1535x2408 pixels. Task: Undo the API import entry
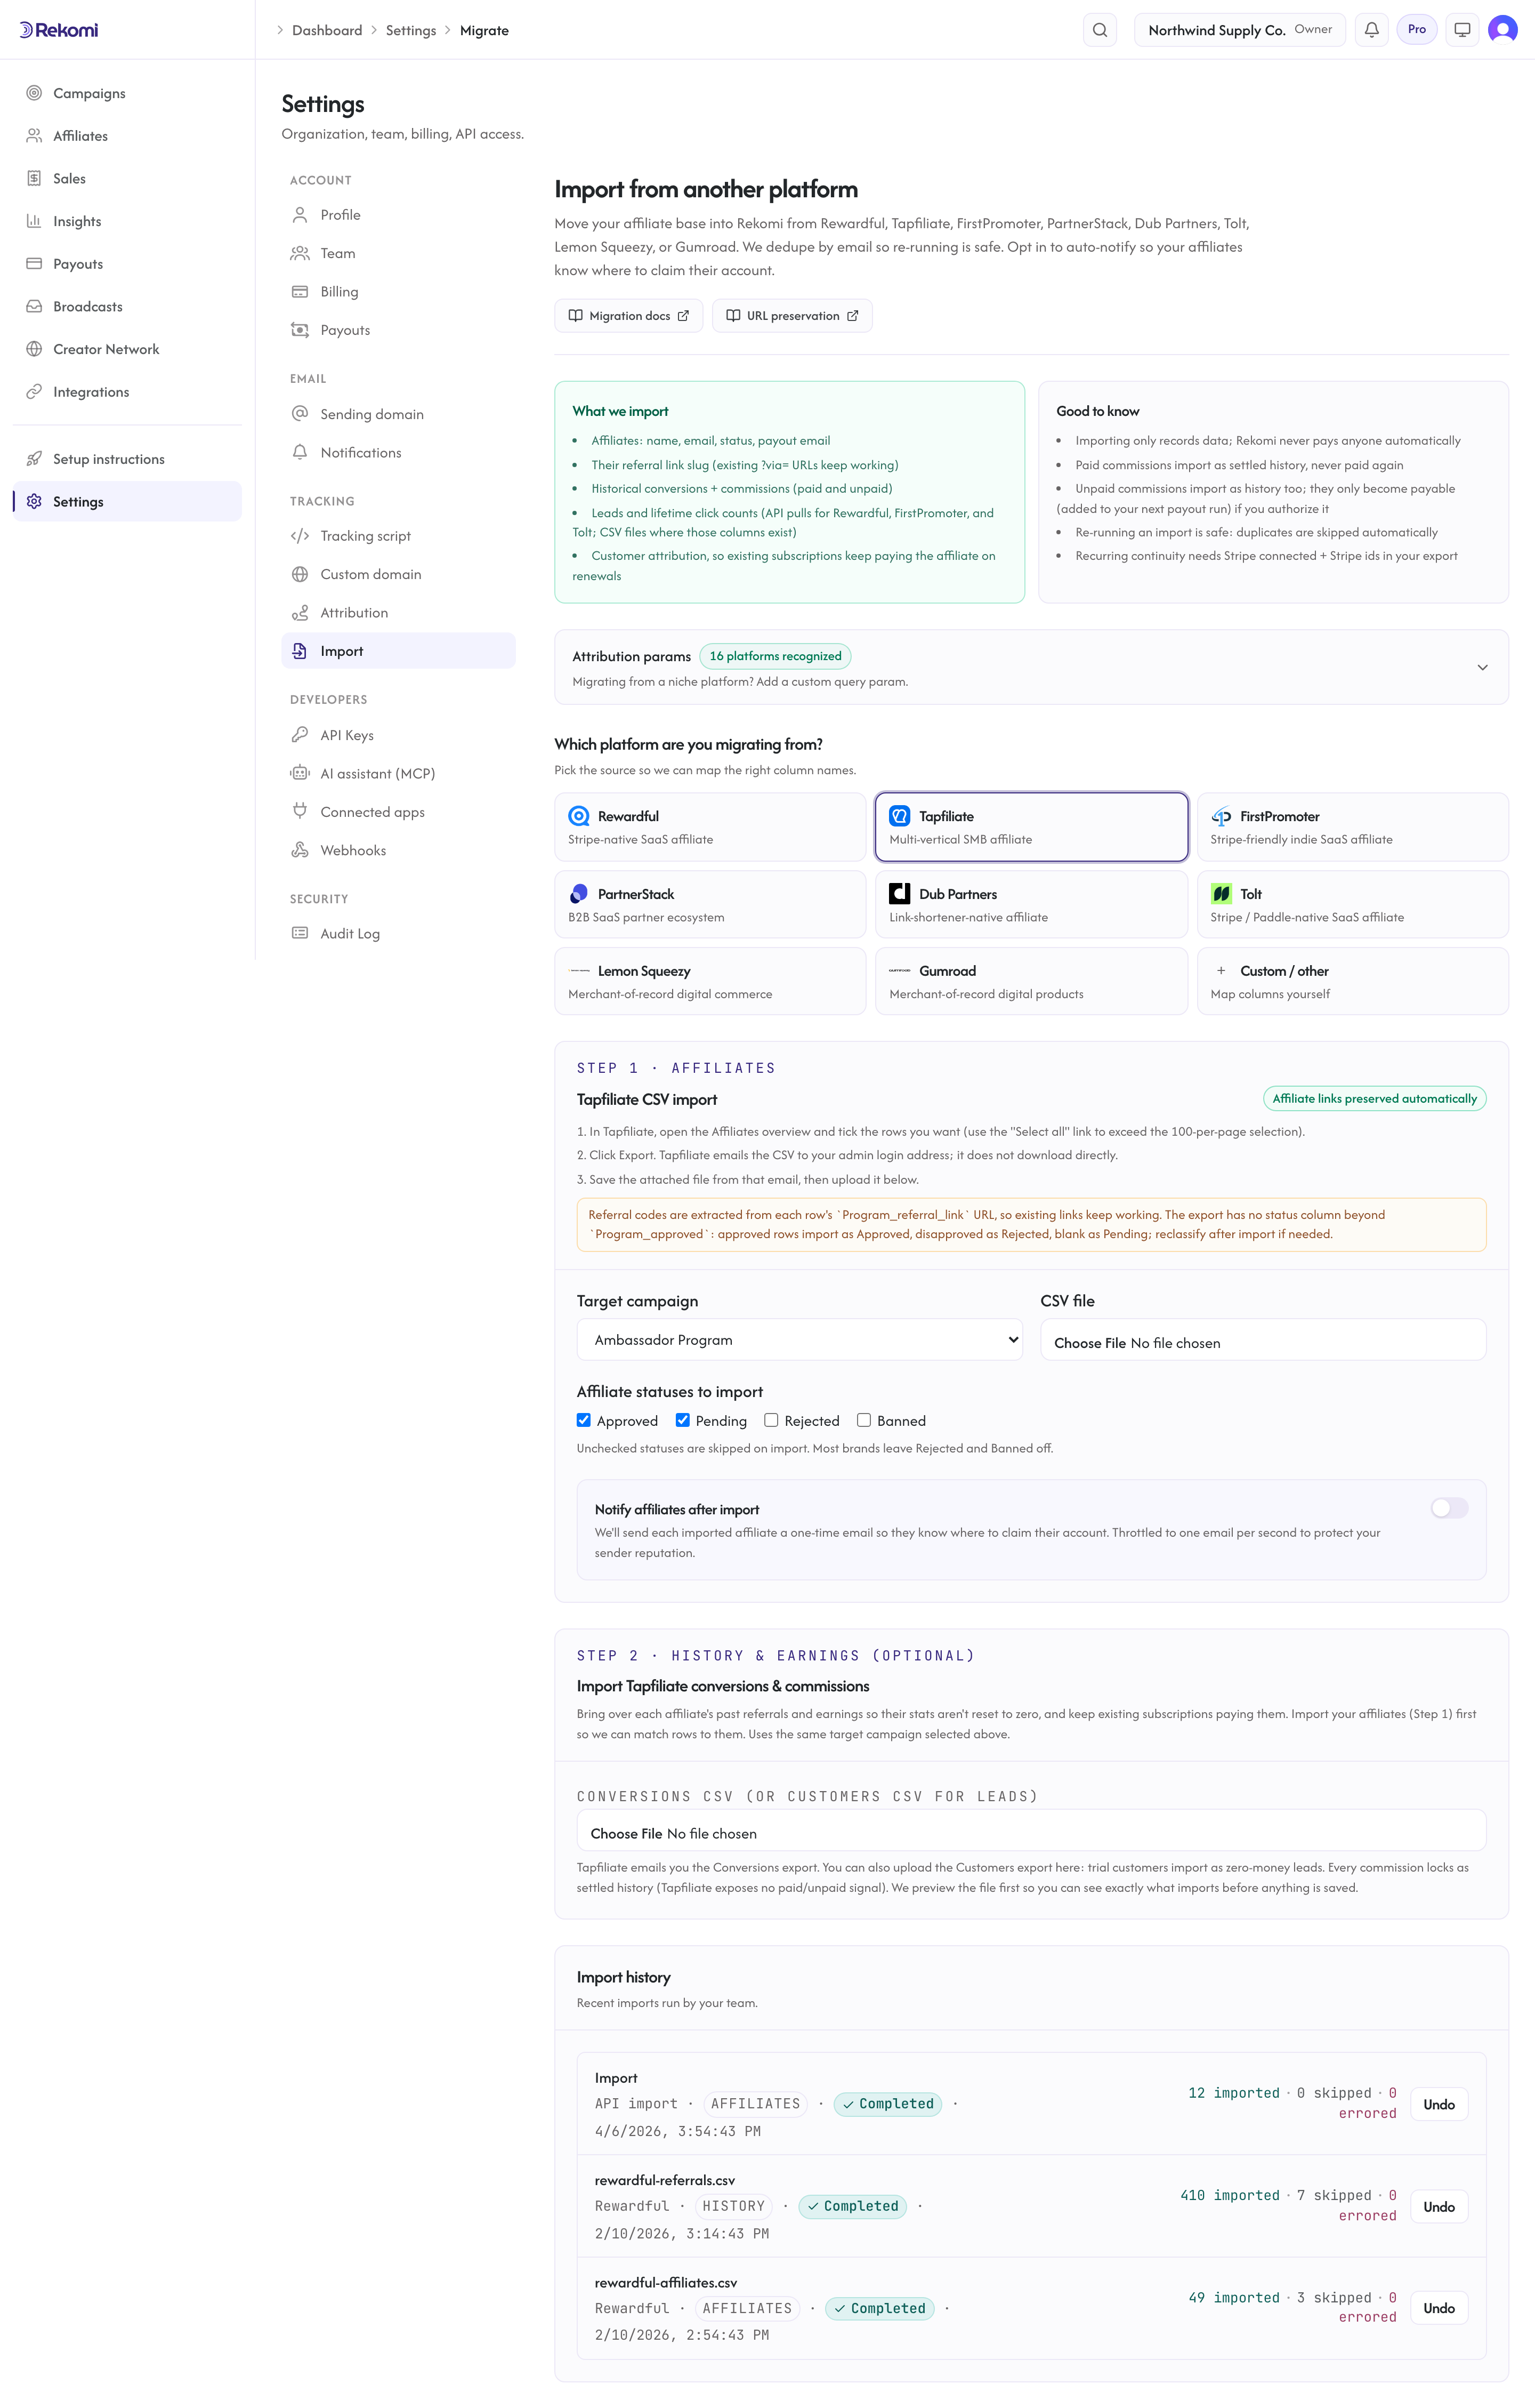[1439, 2104]
